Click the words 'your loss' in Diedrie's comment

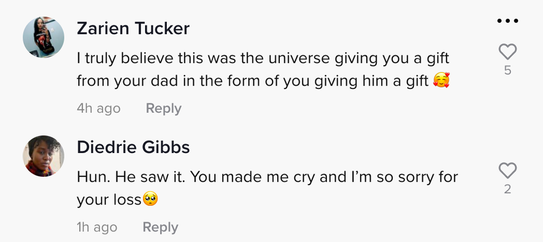109,199
